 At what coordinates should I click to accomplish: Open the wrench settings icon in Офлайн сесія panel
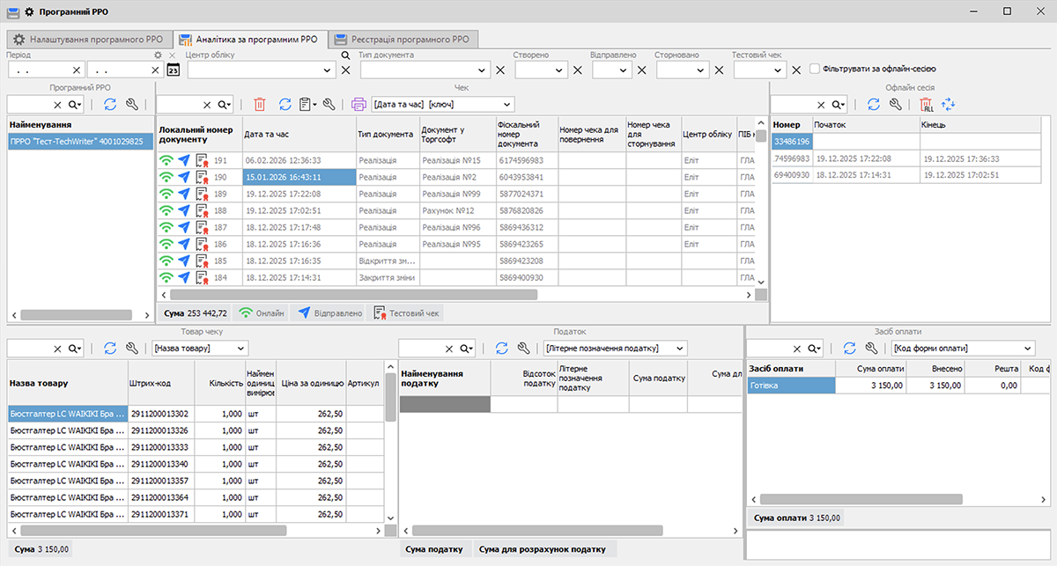click(x=893, y=104)
